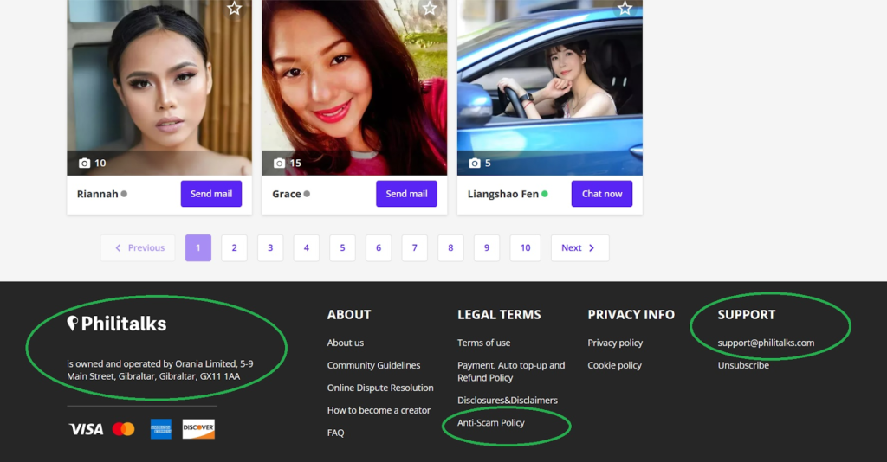Star Liangshao Fen's profile card
This screenshot has height=462, width=887.
point(625,8)
